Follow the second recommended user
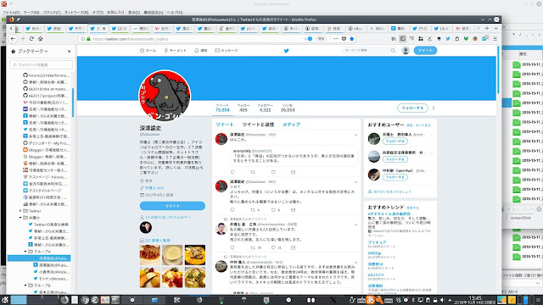 (x=395, y=159)
